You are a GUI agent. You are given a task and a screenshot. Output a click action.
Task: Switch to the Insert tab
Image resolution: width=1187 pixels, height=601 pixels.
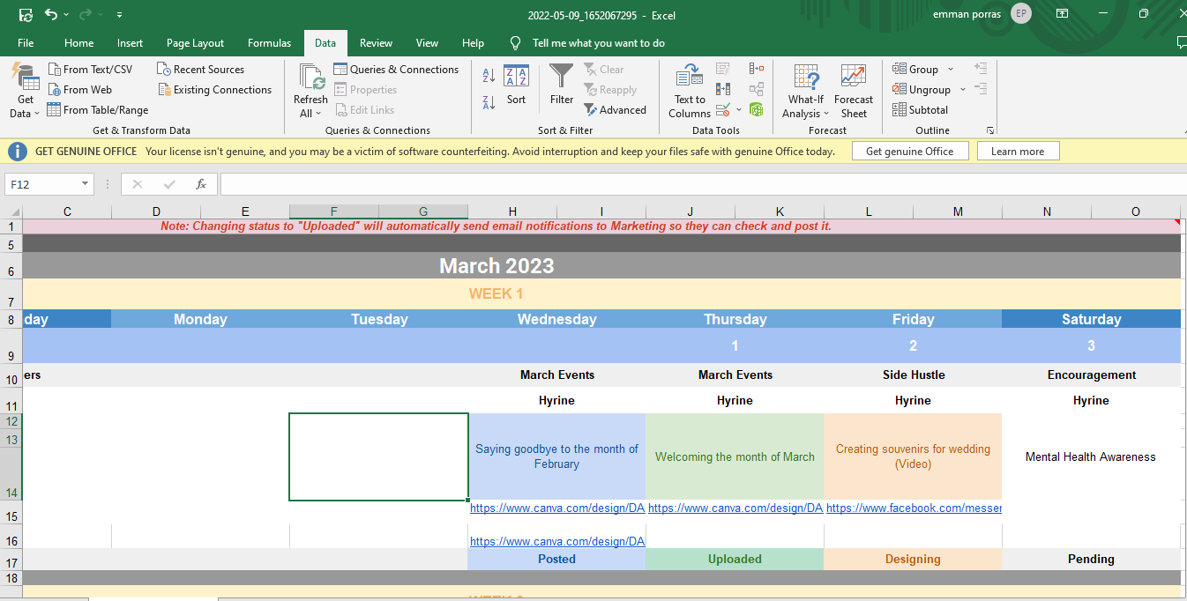(130, 42)
